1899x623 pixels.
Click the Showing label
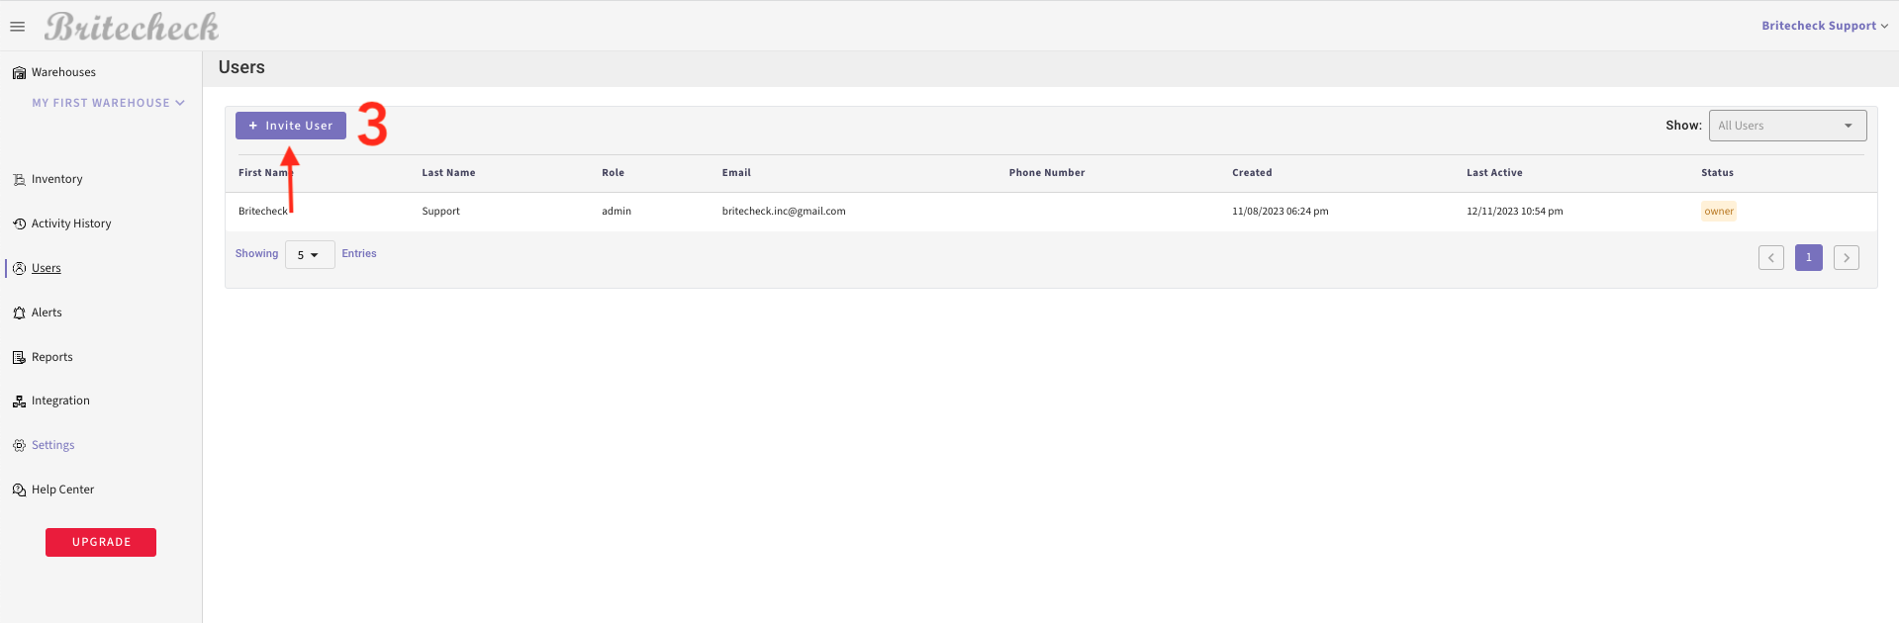tap(256, 253)
